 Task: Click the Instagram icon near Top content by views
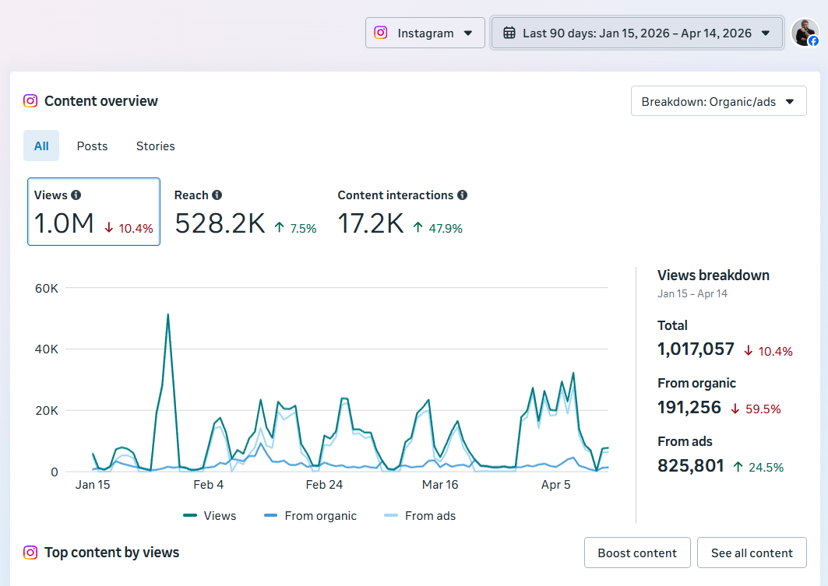[x=30, y=553]
